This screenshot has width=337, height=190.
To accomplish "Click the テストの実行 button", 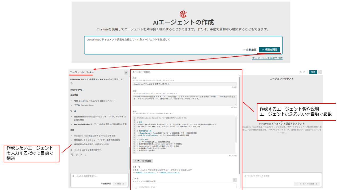I will (x=309, y=184).
